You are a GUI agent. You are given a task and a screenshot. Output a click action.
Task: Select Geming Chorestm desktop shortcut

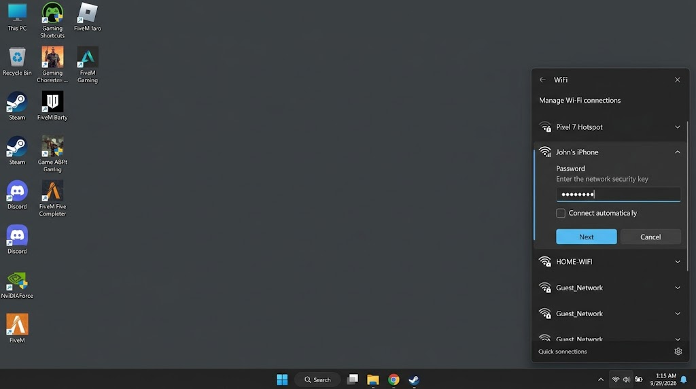tap(52, 65)
